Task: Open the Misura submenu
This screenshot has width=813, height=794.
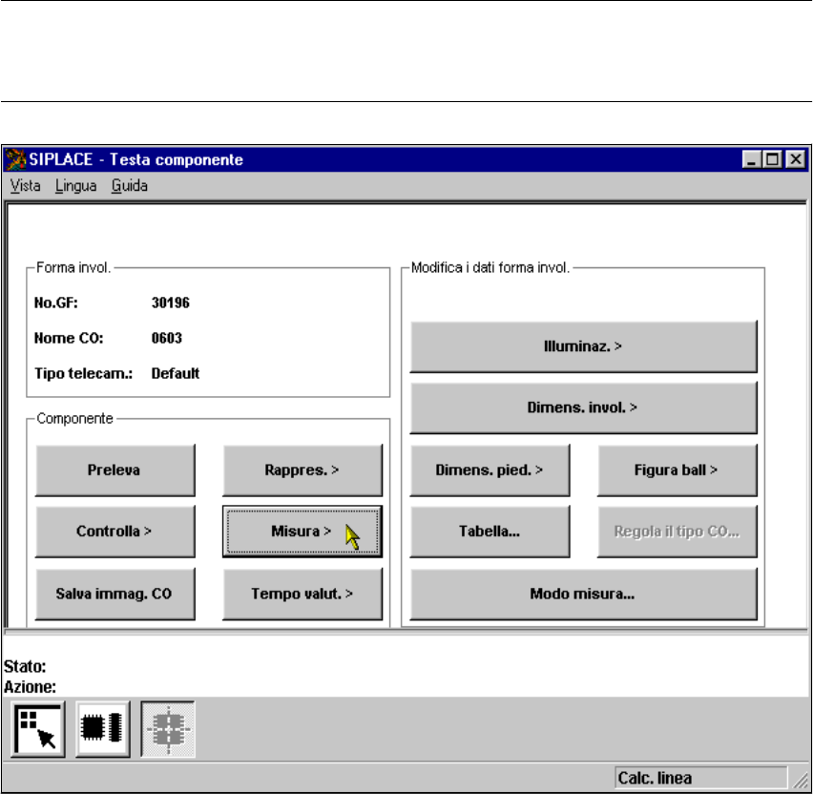Action: [302, 532]
